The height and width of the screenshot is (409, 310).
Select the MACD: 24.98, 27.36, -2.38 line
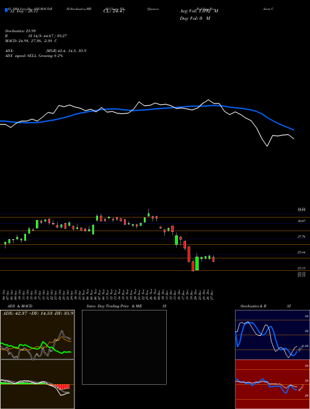click(x=31, y=41)
